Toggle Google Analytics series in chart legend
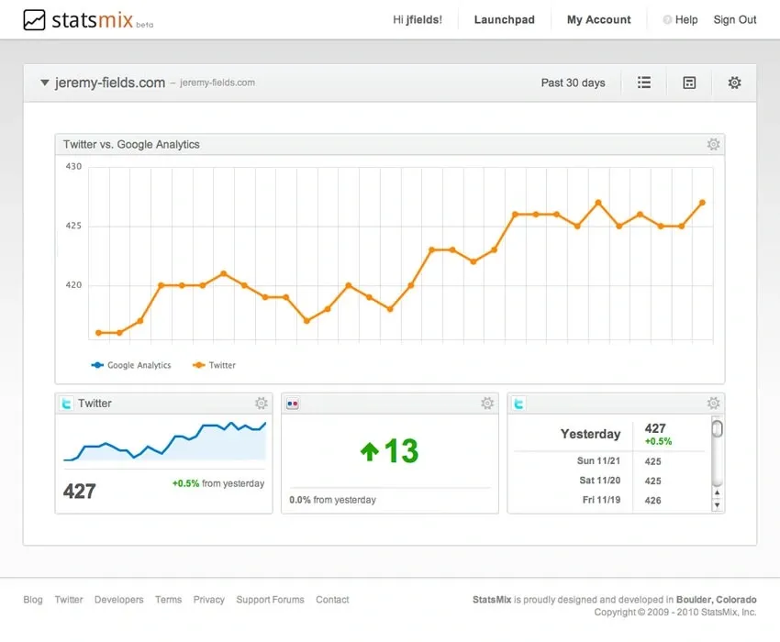This screenshot has height=642, width=780. tap(132, 365)
